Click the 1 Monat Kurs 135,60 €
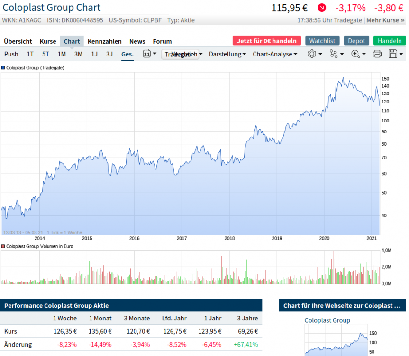The image size is (409, 356). click(x=100, y=331)
